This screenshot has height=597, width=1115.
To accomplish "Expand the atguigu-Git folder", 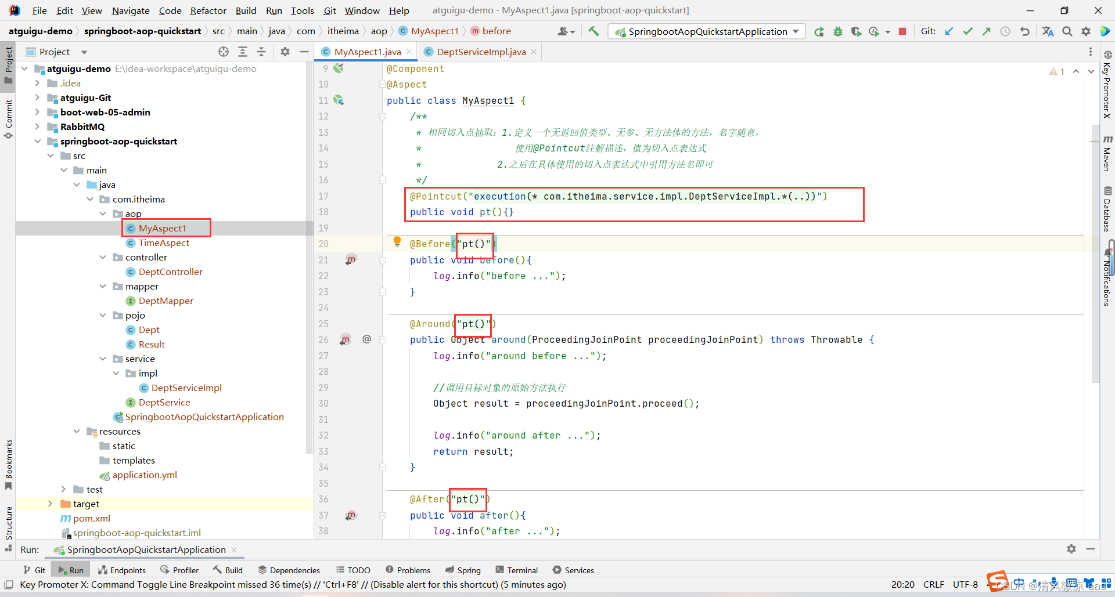I will point(38,97).
